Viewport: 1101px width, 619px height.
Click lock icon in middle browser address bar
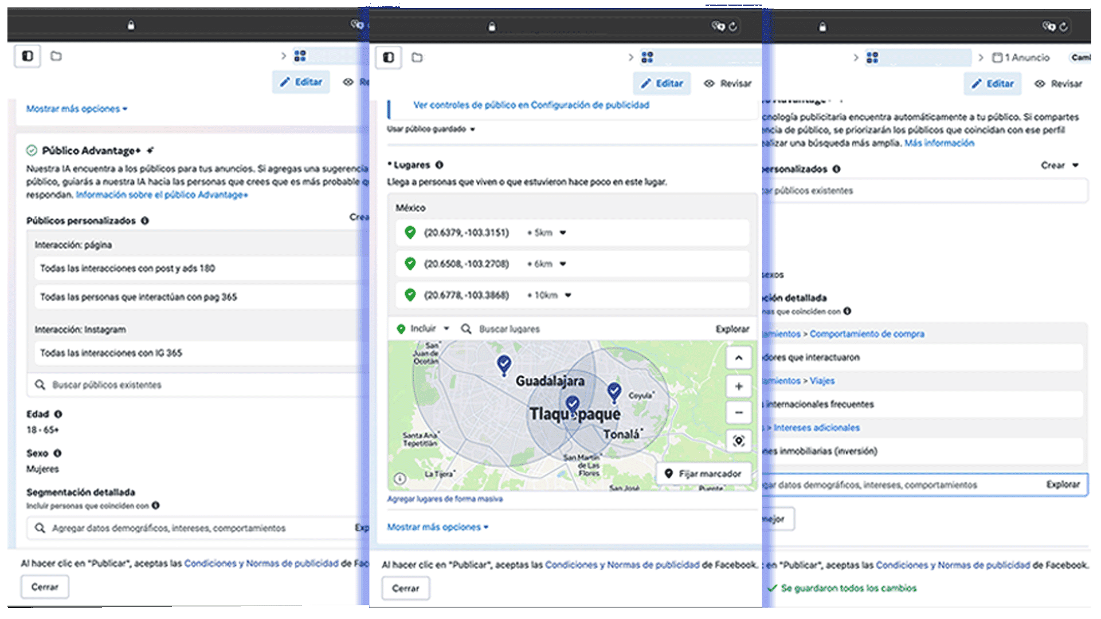(492, 27)
